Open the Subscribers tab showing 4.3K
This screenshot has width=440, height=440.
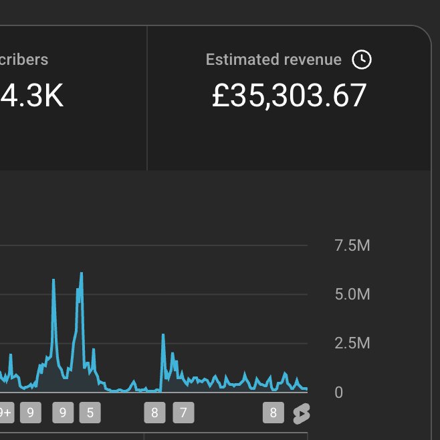(74, 98)
